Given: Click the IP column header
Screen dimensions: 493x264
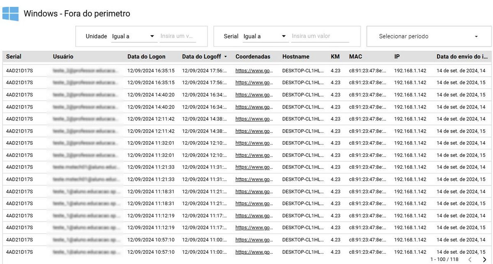Looking at the screenshot, I should (397, 57).
